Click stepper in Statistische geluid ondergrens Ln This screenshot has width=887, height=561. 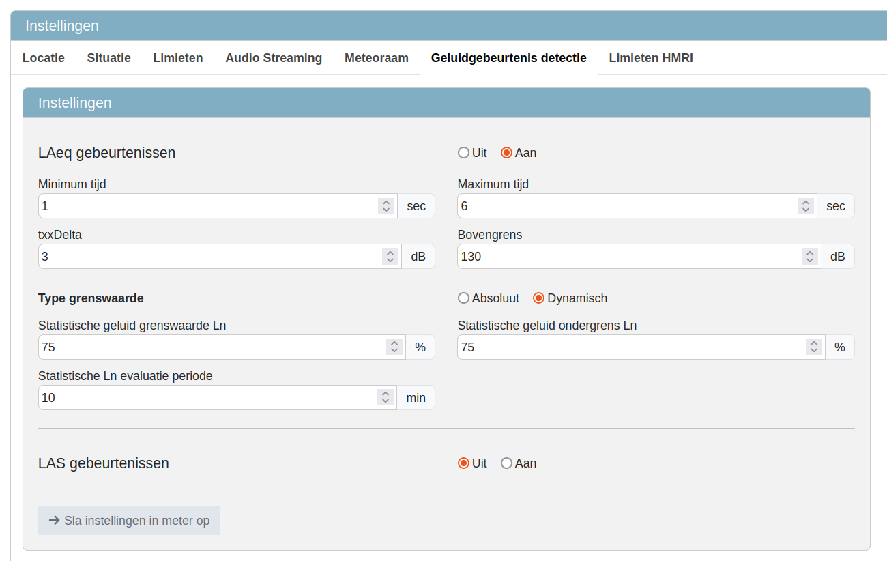[x=813, y=347]
